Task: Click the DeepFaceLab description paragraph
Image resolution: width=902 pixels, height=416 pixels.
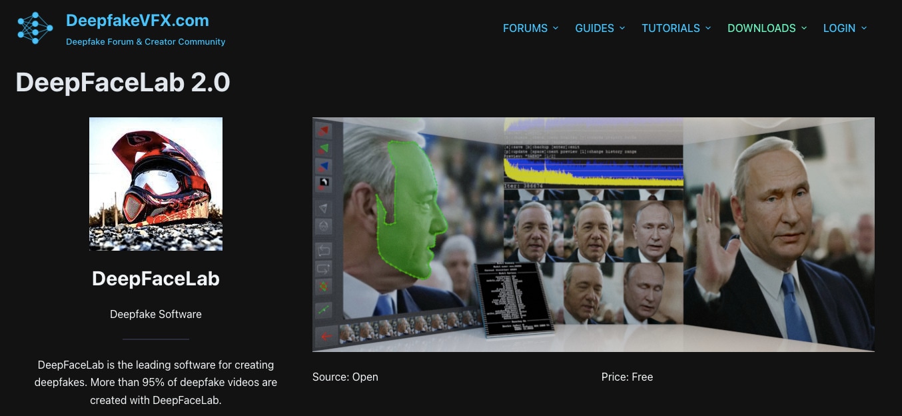Action: click(156, 383)
